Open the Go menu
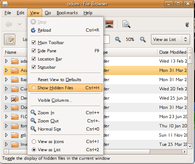This screenshot has width=195, height=164. 48,13
